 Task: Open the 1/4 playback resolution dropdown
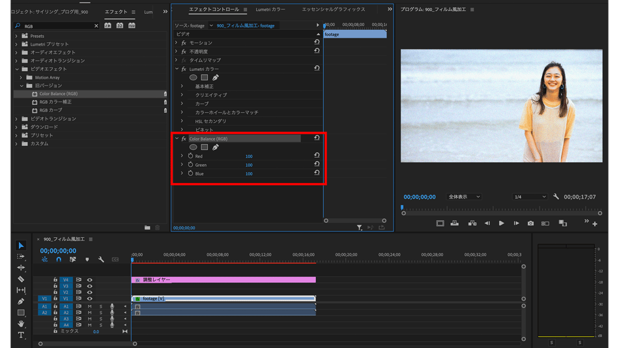tap(529, 197)
